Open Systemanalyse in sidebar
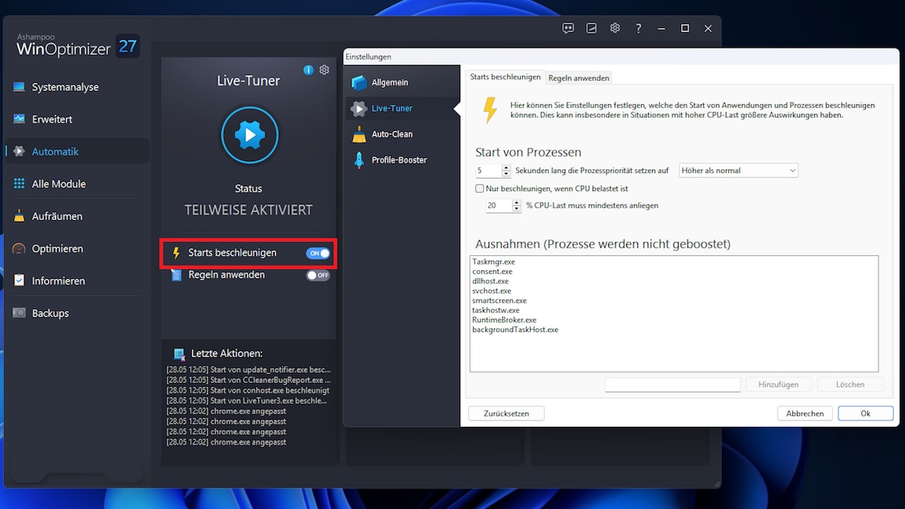 pos(77,87)
